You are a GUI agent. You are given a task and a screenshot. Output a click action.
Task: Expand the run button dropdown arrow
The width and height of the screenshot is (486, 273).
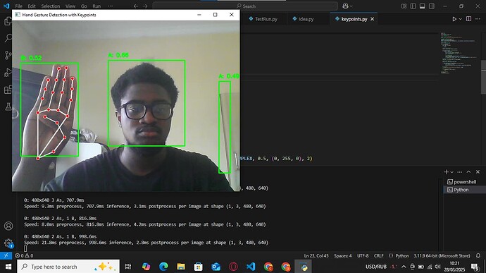460,19
